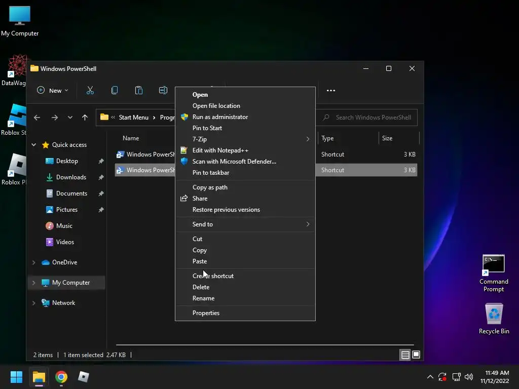519x389 pixels.
Task: Click the volume speaker tray icon
Action: [x=469, y=377]
